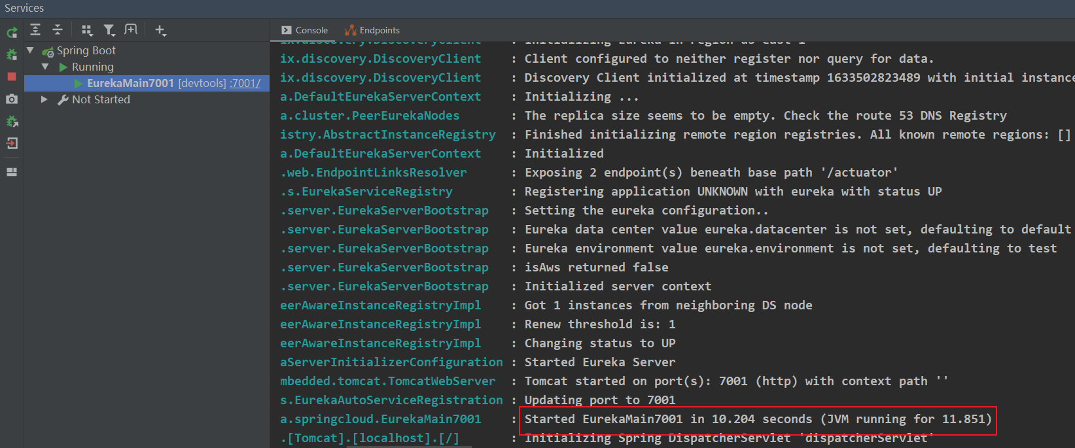
Task: Click 'The replica size seems to be empty' line
Action: click(766, 116)
